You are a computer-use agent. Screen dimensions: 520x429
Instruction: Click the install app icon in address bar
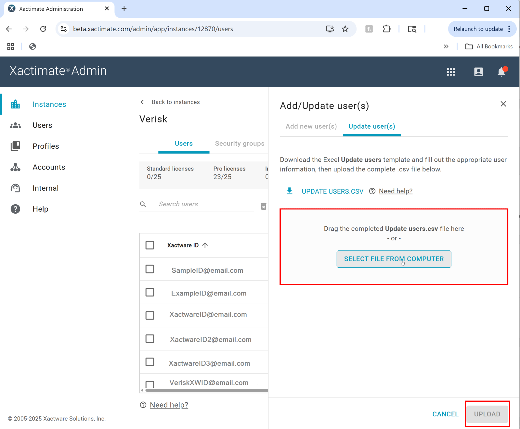pyautogui.click(x=330, y=29)
